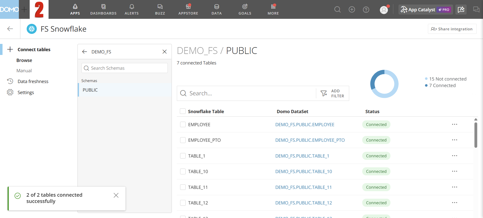Open the Buzz conversation panel icon
This screenshot has width=483, height=218.
click(x=476, y=10)
